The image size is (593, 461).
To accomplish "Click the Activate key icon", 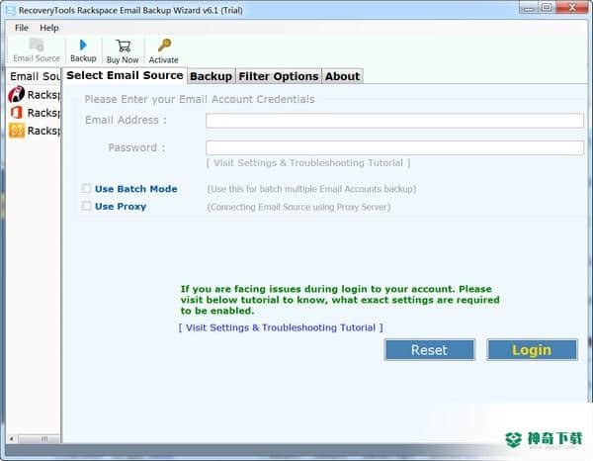I will [163, 51].
